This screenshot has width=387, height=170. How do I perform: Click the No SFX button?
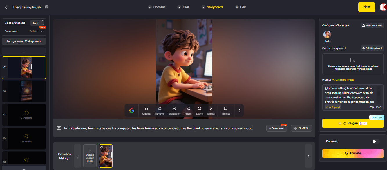click(301, 128)
